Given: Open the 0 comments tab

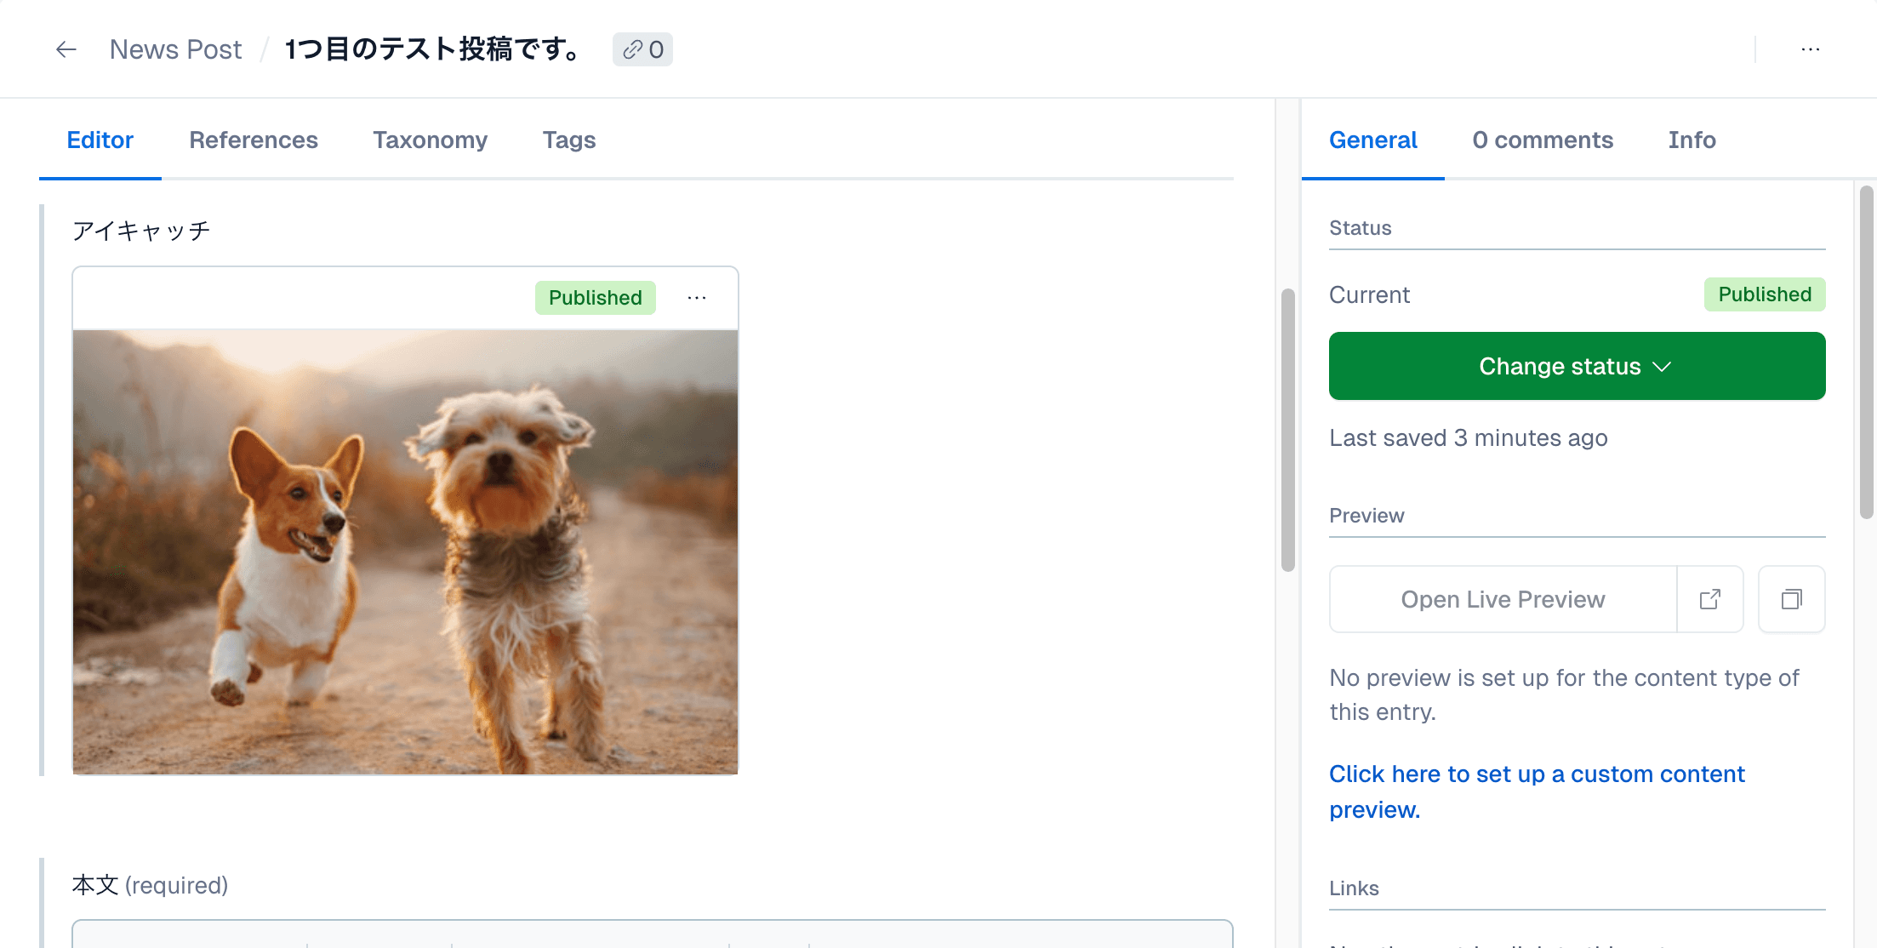Looking at the screenshot, I should click(x=1543, y=140).
